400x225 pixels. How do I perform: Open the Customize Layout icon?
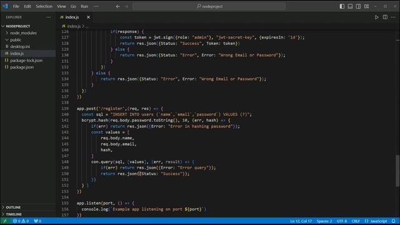point(367,6)
